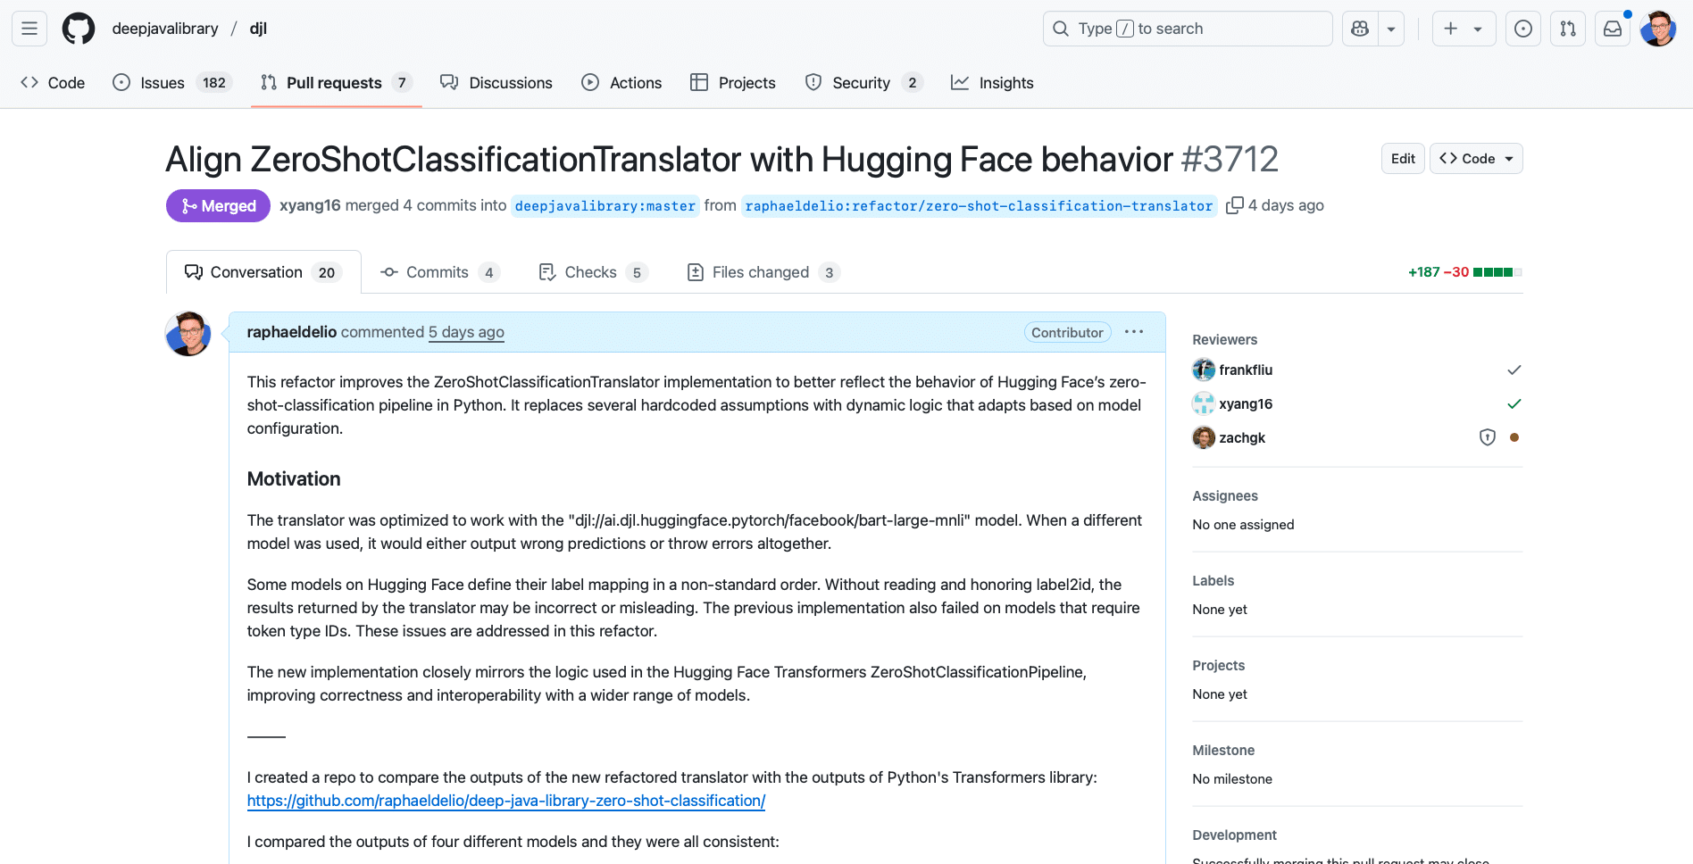Screen dimensions: 1693x864
Task: Open the zero-shot-classification comparison repo link
Action: [505, 801]
